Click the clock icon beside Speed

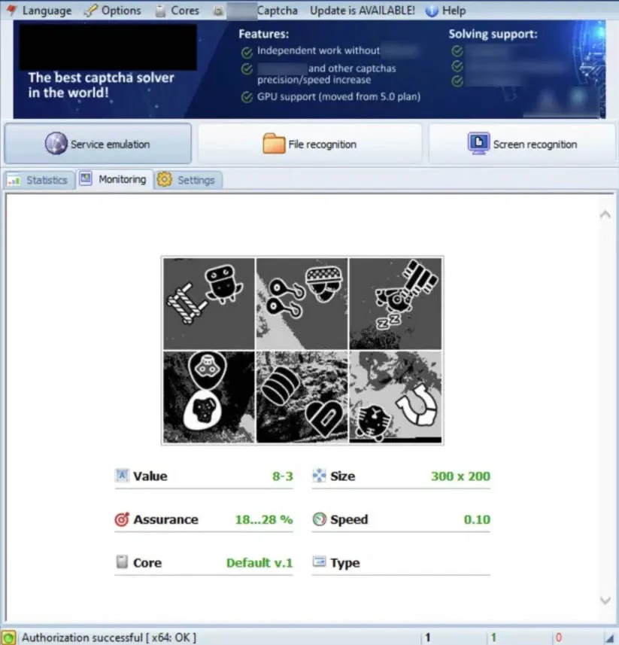[319, 519]
